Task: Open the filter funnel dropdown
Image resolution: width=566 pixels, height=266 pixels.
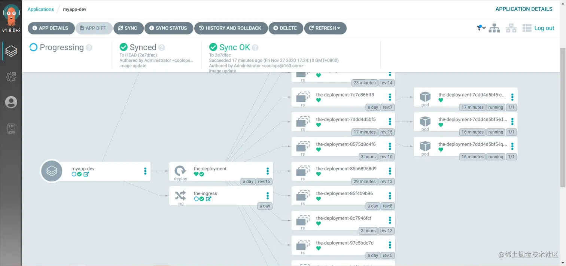Action: click(481, 28)
